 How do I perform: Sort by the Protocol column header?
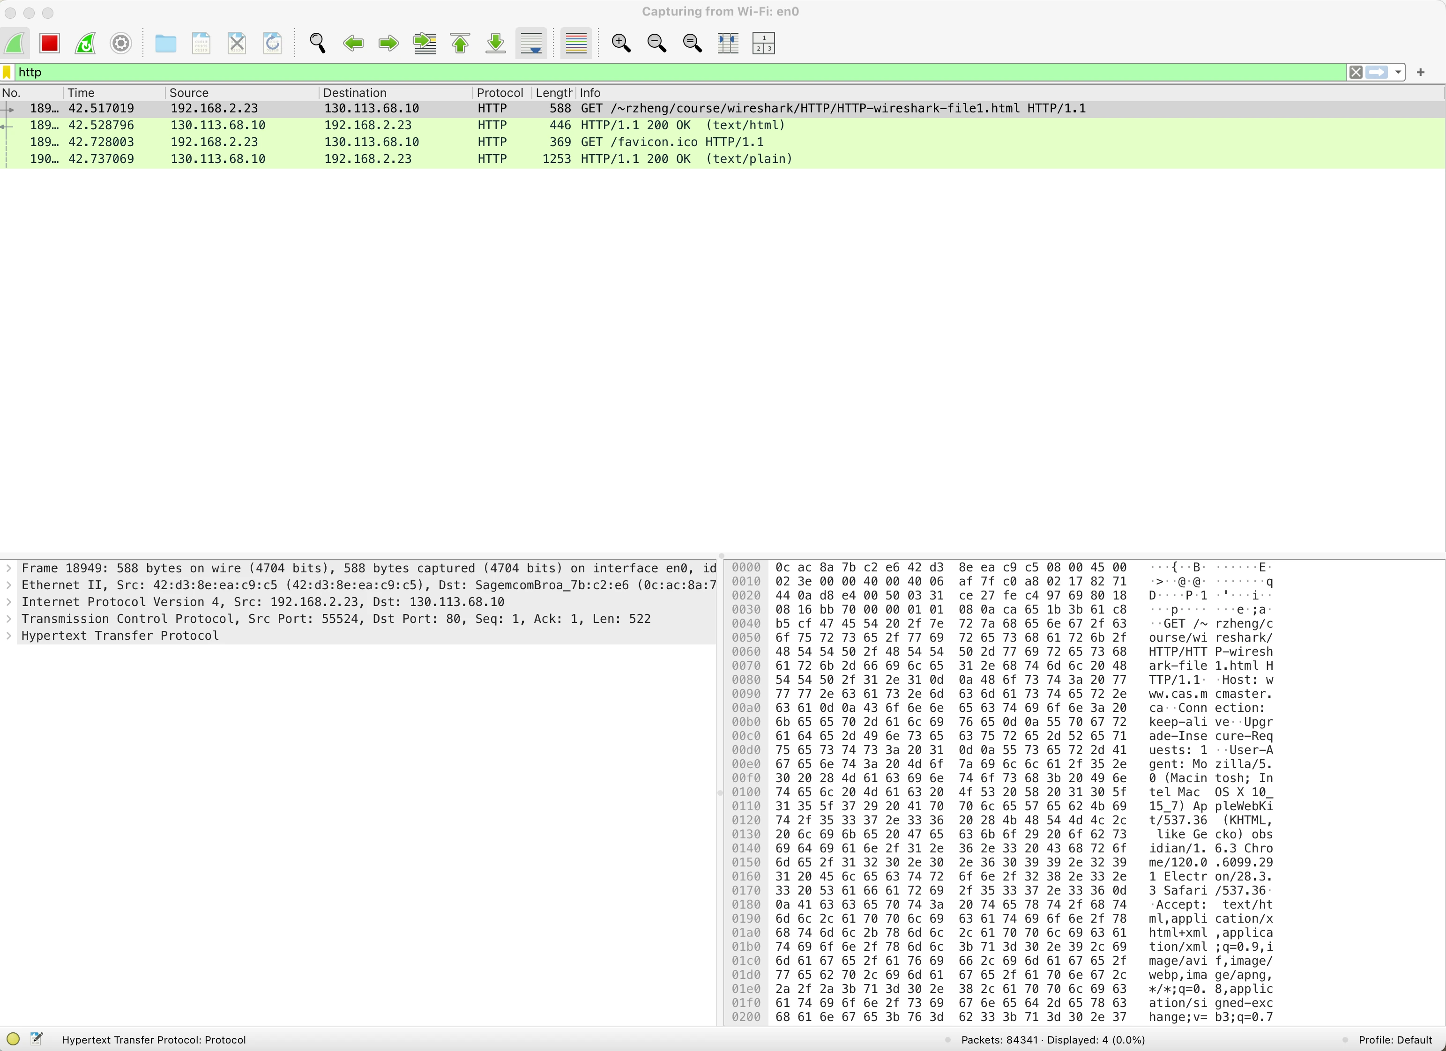[x=502, y=92]
